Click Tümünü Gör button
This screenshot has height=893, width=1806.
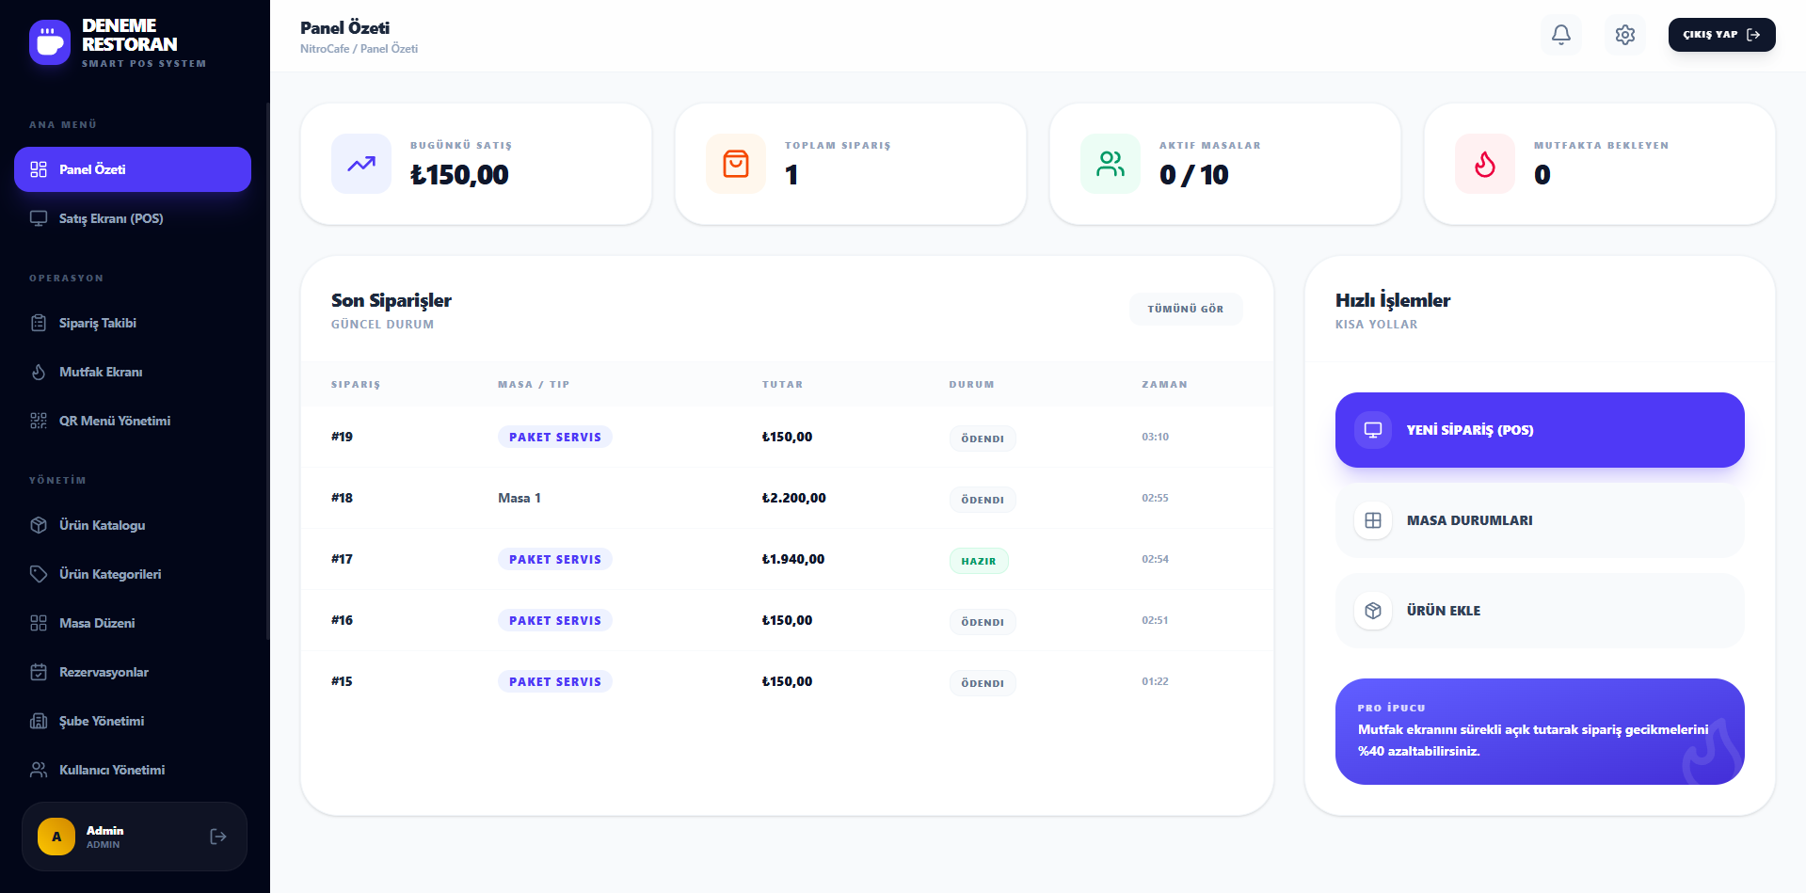(1185, 309)
